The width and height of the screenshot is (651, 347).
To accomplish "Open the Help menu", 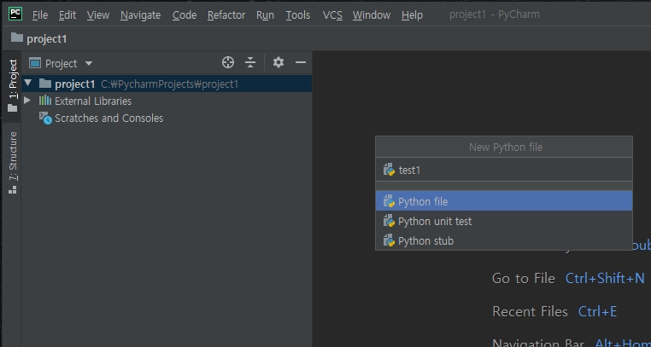I will click(412, 15).
